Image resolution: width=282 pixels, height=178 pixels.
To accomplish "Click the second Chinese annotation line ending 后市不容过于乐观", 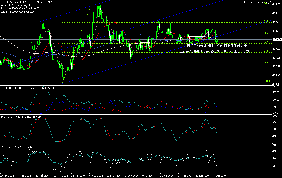I will coord(214,51).
